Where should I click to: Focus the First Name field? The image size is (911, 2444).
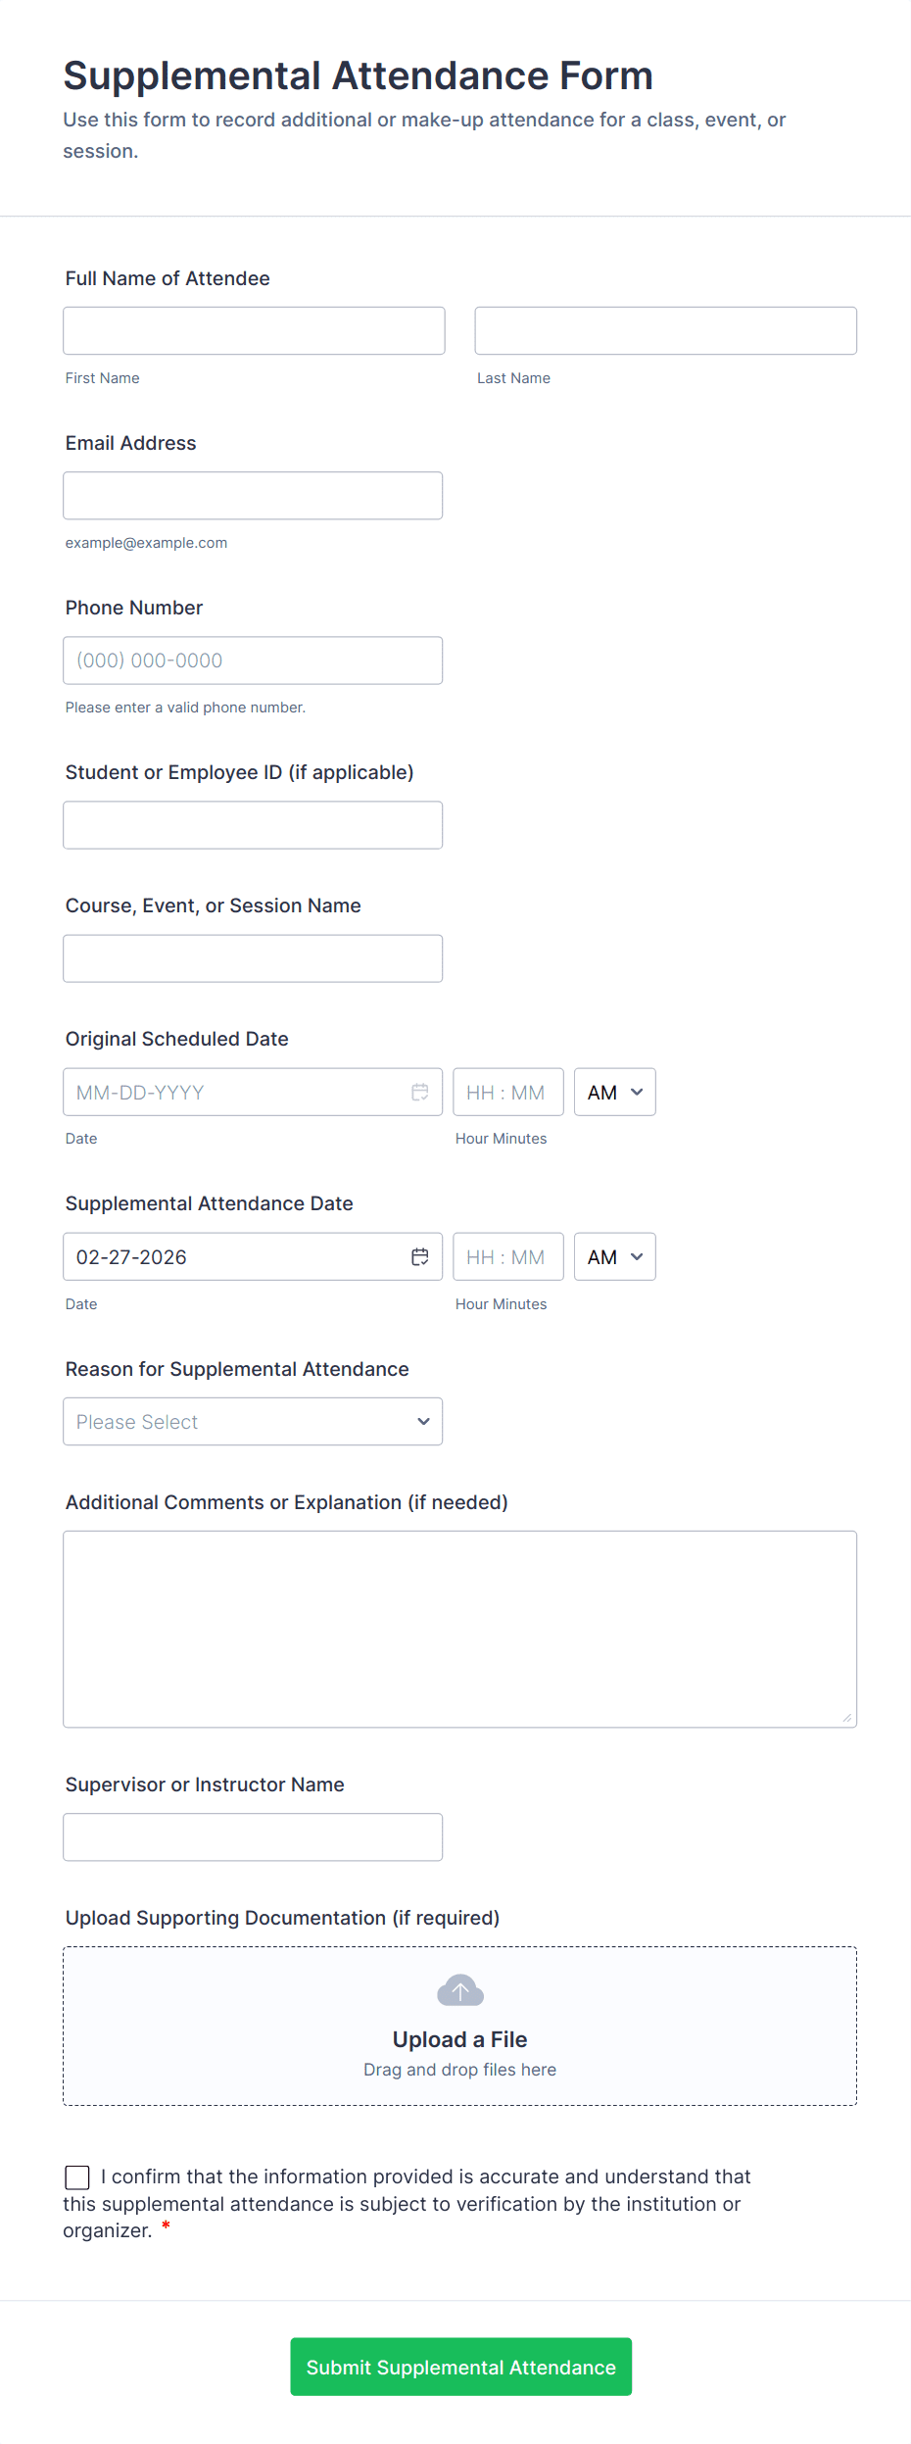pos(254,330)
